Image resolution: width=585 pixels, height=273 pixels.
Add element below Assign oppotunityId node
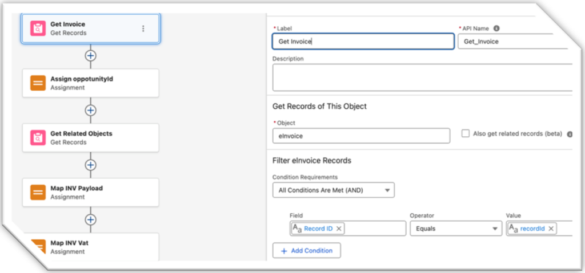pos(90,110)
